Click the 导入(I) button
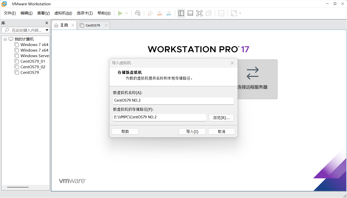The image size is (347, 198). [x=192, y=131]
